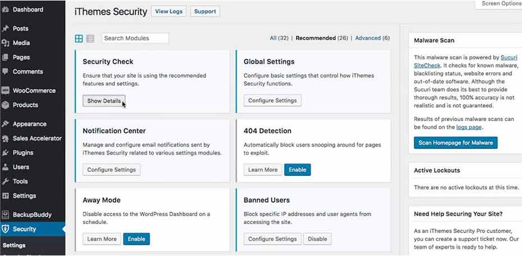Configure Settings for Banned Users
This screenshot has width=522, height=256.
(272, 239)
